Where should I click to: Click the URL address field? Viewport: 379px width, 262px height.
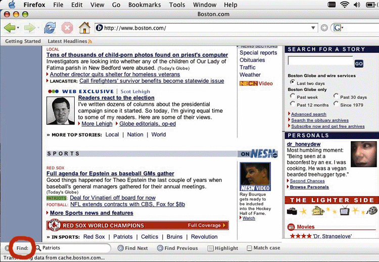pos(207,28)
